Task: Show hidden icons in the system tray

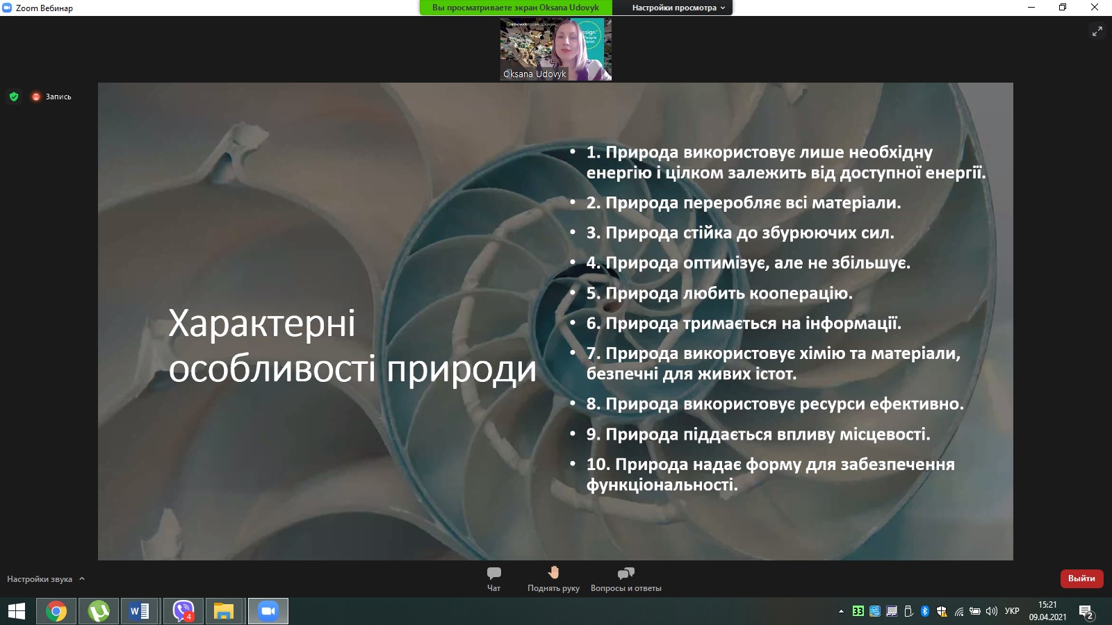Action: click(841, 611)
